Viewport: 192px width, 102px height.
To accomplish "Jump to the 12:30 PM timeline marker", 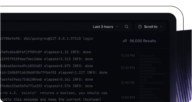I will [128, 68].
